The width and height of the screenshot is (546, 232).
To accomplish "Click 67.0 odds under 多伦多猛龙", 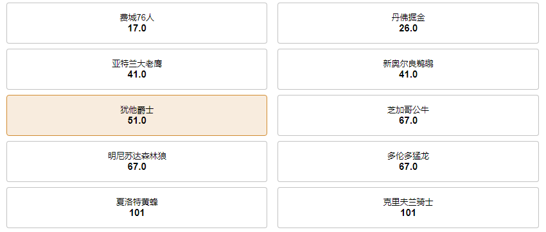I will pos(408,167).
